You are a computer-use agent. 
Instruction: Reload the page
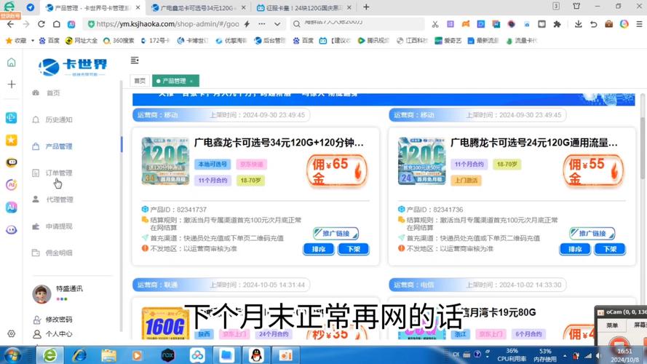pyautogui.click(x=41, y=24)
